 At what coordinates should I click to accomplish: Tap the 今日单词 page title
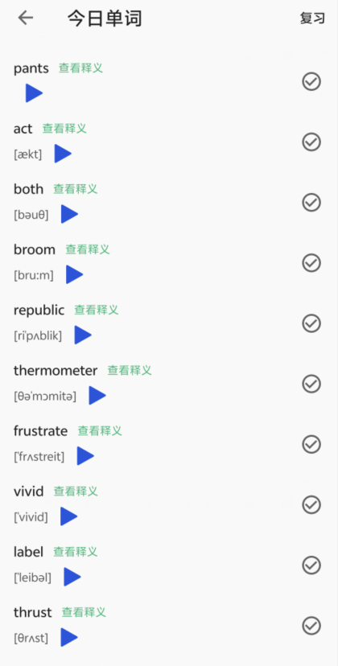105,18
